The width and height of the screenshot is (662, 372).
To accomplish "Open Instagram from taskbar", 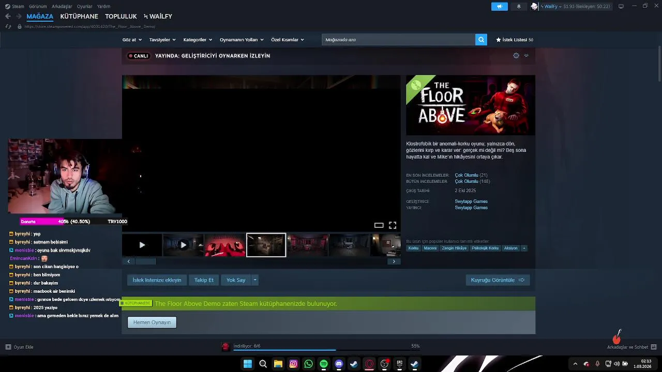I will click(x=293, y=364).
